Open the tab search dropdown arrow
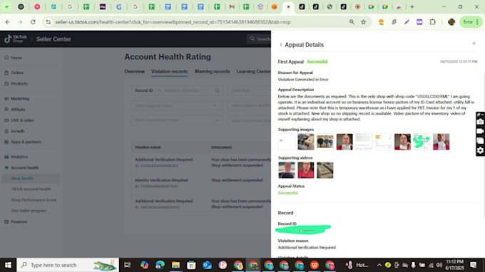 (6, 7)
